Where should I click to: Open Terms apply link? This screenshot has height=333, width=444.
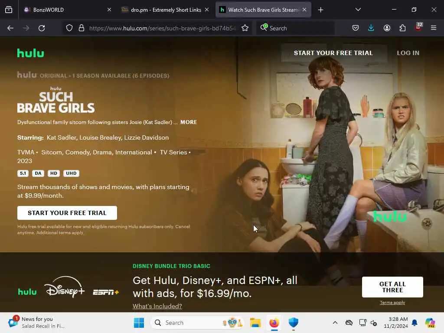(392, 303)
